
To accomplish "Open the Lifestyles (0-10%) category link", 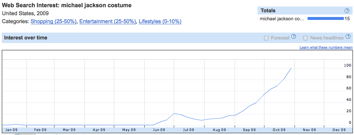I will (x=160, y=22).
